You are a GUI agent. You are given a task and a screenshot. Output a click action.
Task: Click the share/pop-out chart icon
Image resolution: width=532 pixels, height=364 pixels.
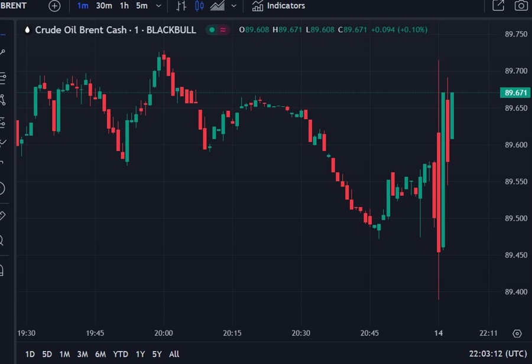click(x=498, y=5)
